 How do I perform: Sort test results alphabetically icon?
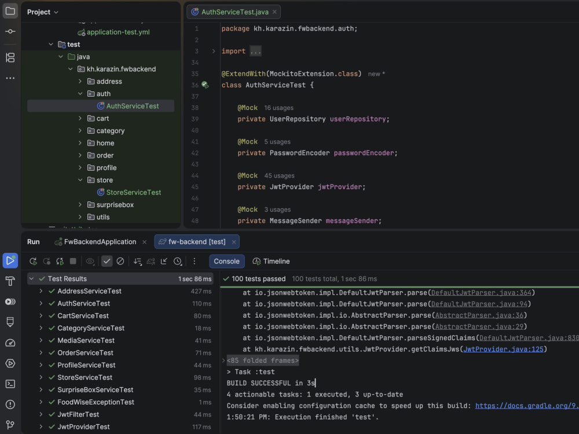tap(137, 262)
